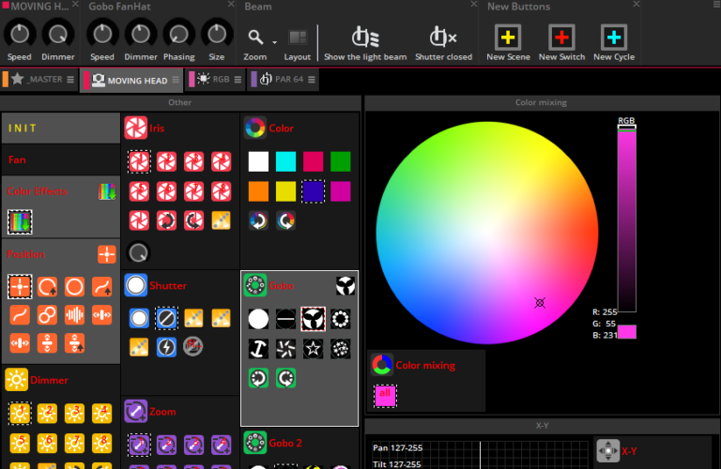This screenshot has width=721, height=469.
Task: Pick a color on the color wheel
Action: (x=487, y=233)
